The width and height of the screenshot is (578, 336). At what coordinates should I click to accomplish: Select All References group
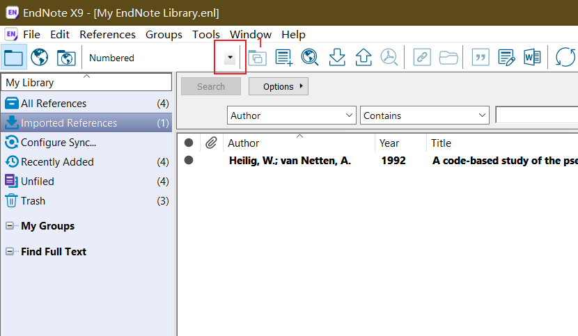[x=86, y=104]
